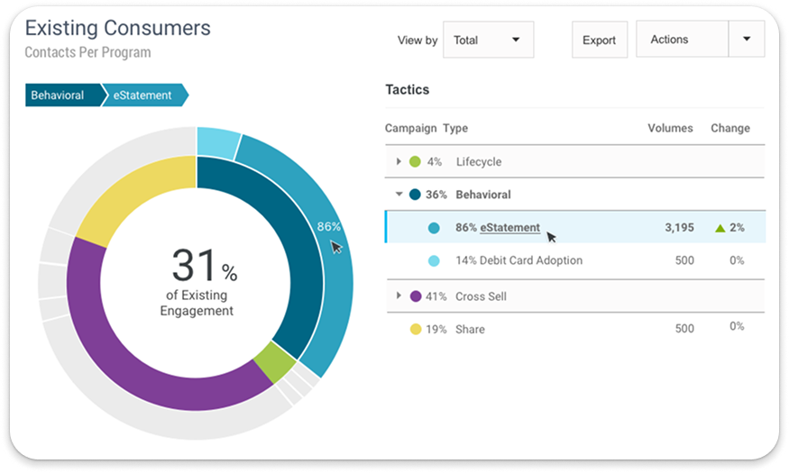Click the Campaign column header

tap(410, 129)
